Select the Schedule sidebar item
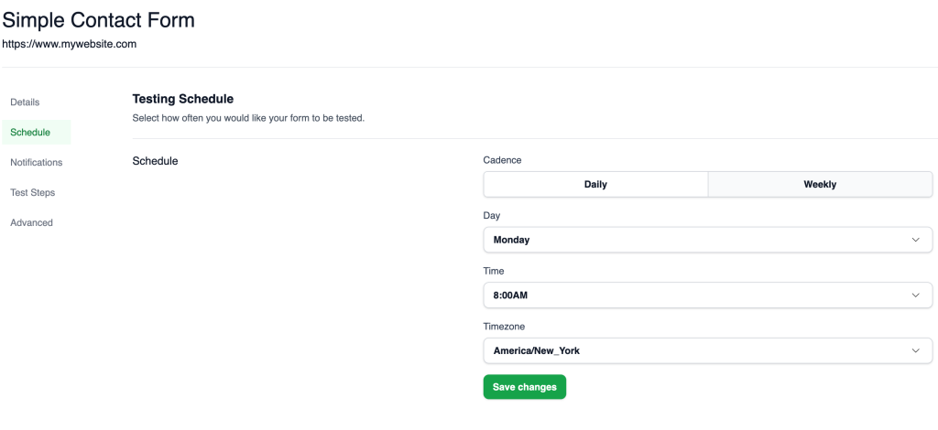 37,132
